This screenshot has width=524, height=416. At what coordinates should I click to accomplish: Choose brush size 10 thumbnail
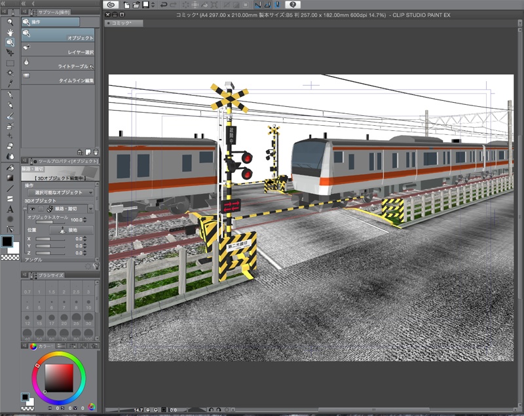(x=88, y=305)
